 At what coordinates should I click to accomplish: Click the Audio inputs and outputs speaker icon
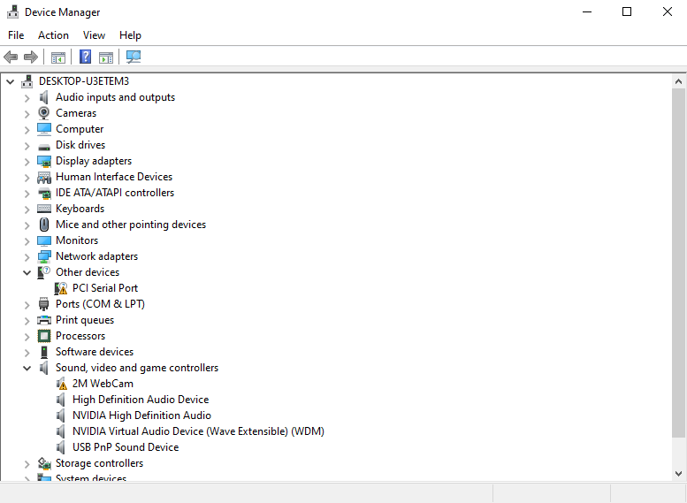(44, 97)
